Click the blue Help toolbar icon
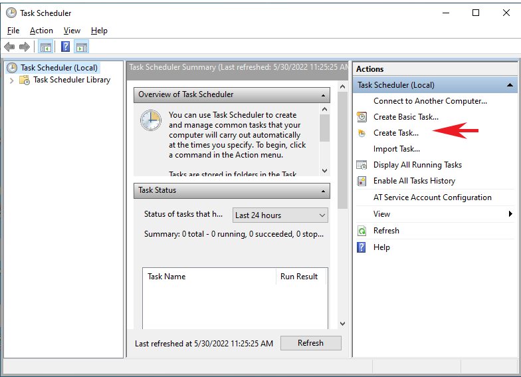 pyautogui.click(x=65, y=47)
